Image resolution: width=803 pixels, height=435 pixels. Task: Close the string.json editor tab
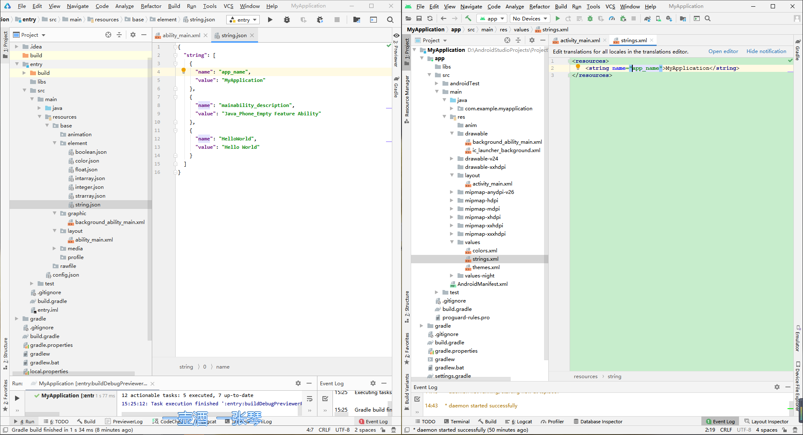pos(252,35)
